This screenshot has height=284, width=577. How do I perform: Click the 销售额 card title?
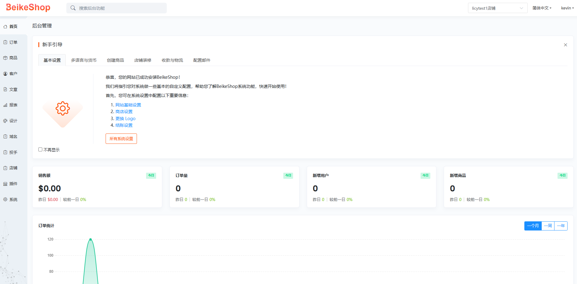coord(44,175)
